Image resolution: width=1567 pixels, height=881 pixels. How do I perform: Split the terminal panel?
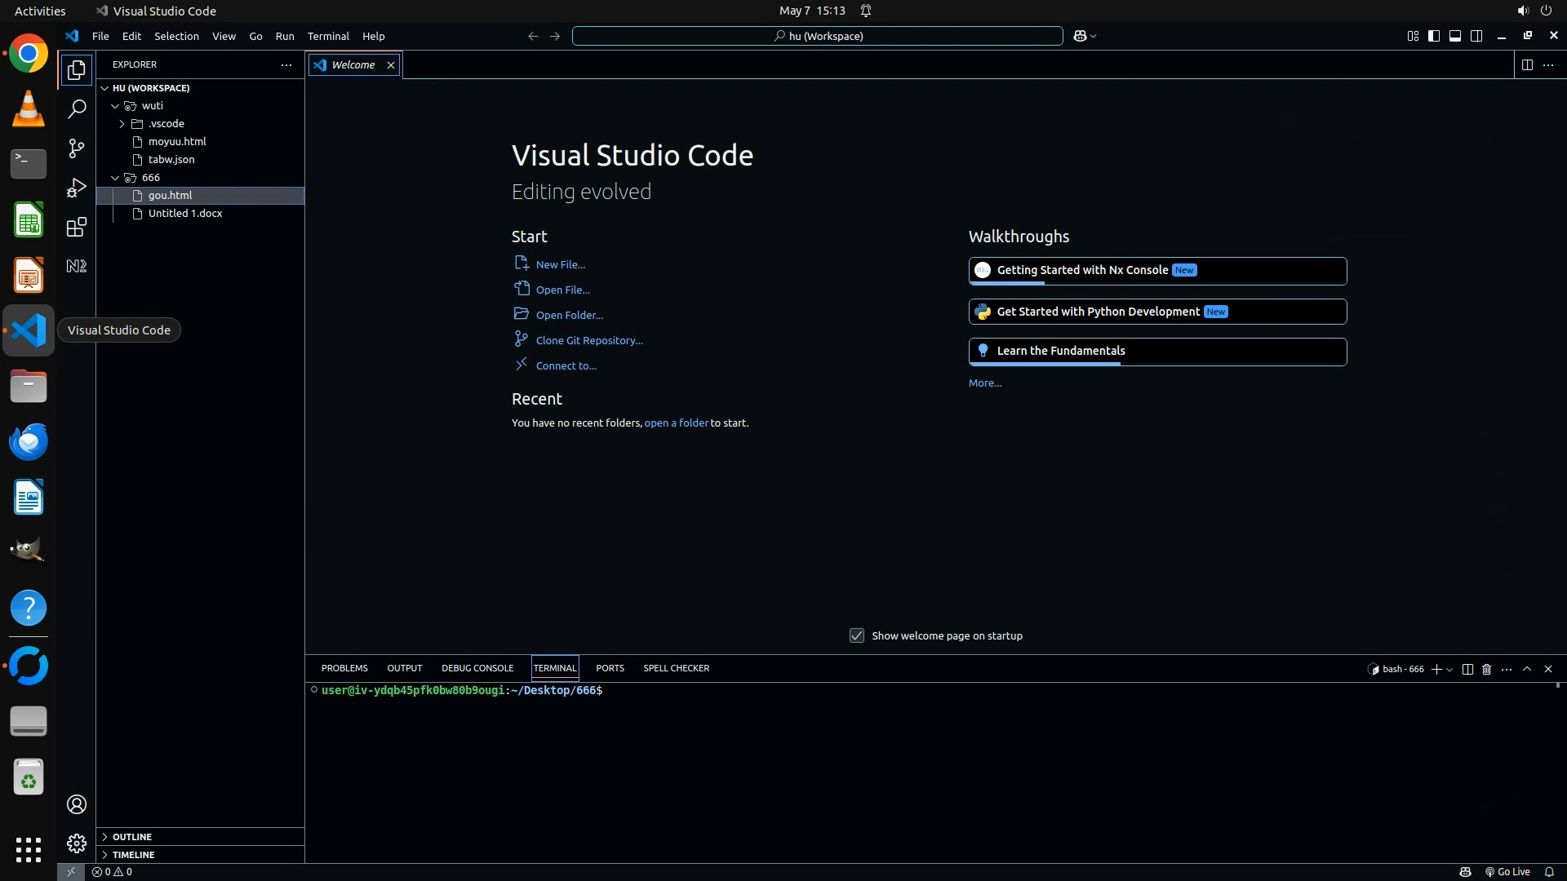[1467, 669]
